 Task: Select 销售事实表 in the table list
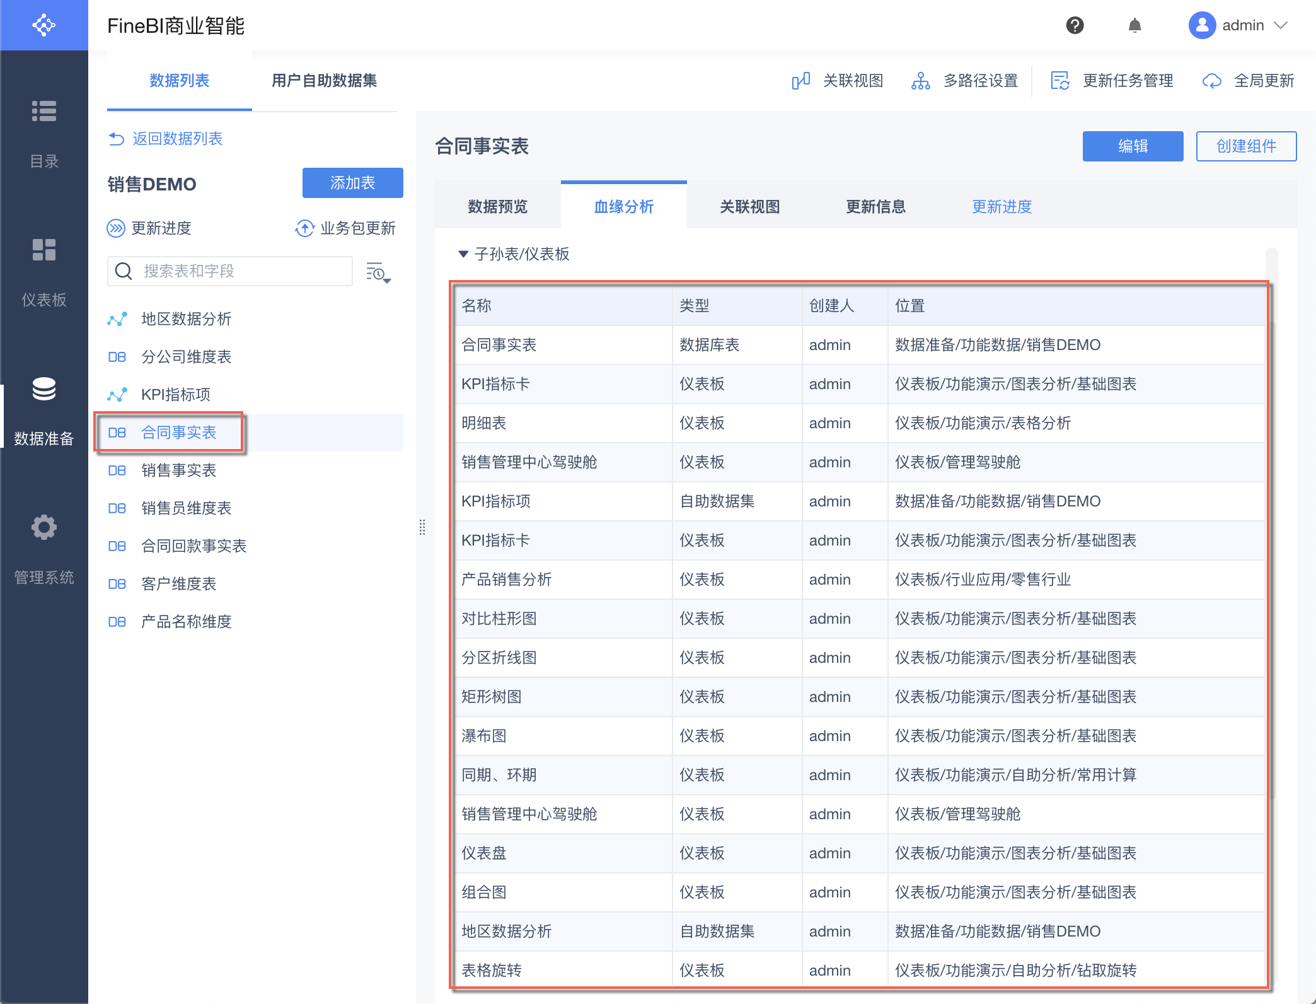pyautogui.click(x=178, y=470)
